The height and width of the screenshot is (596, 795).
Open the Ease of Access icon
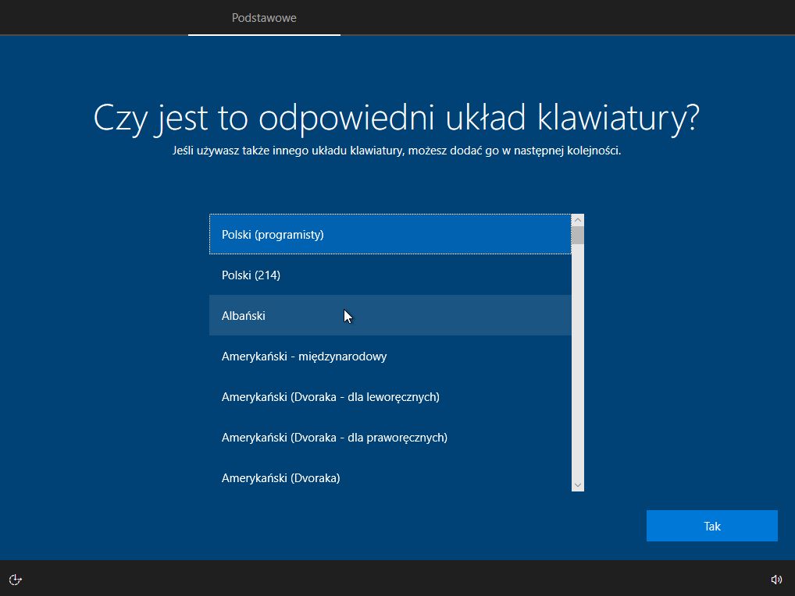(x=15, y=580)
